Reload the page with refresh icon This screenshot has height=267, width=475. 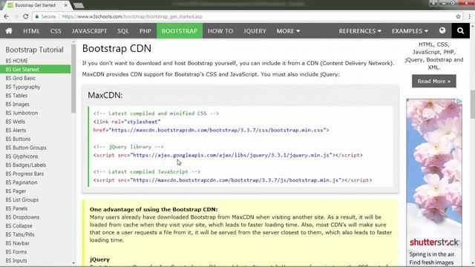click(x=25, y=16)
